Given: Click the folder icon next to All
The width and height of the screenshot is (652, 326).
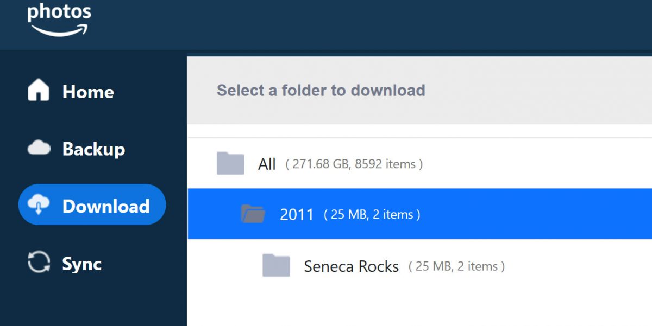Looking at the screenshot, I should 230,163.
